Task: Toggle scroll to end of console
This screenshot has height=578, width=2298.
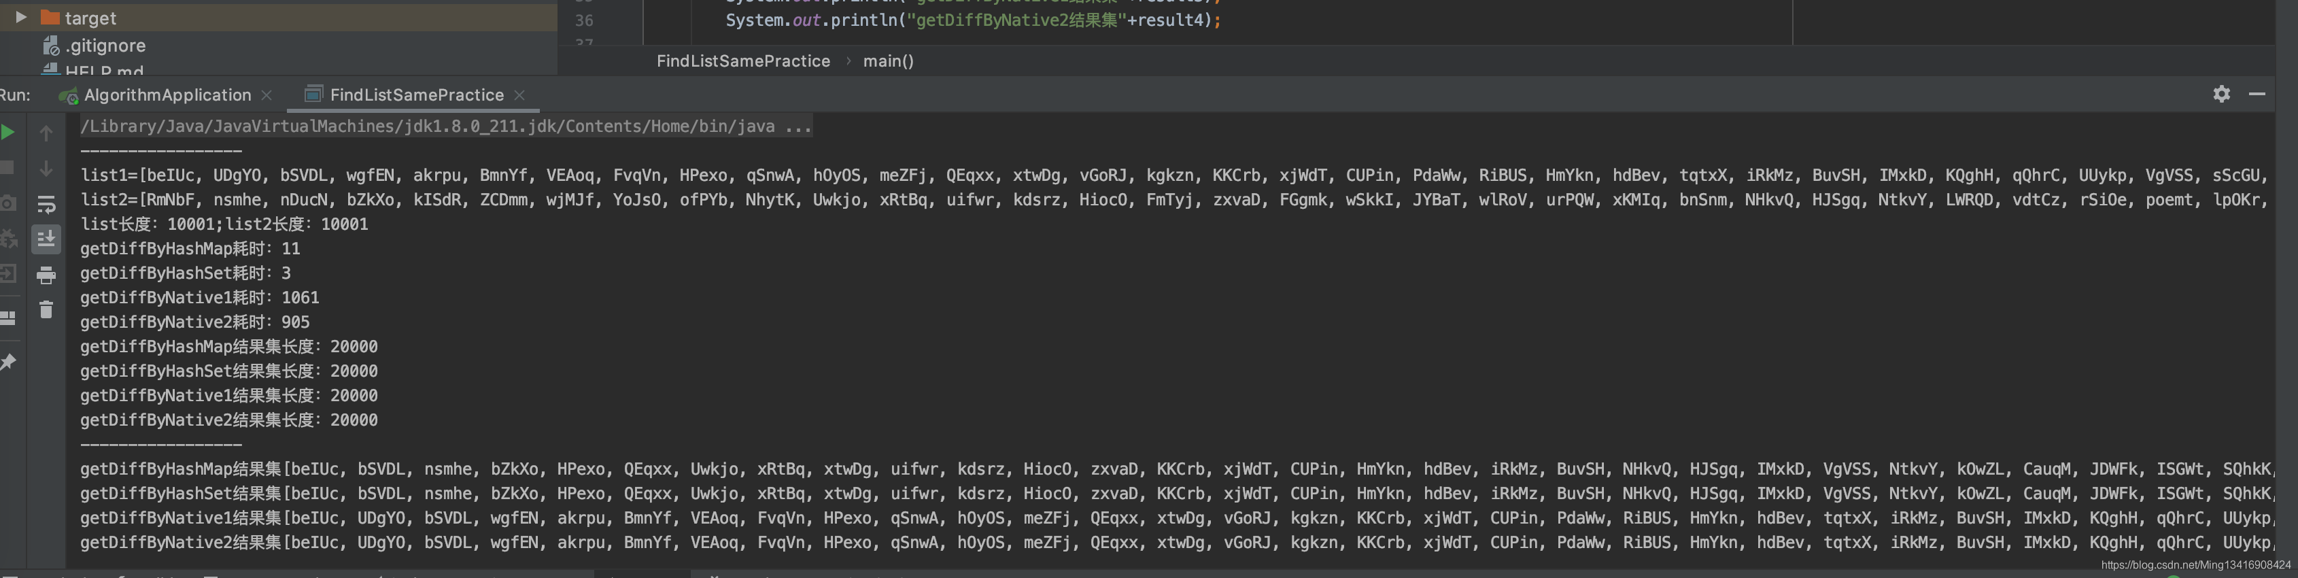Action: tap(46, 238)
